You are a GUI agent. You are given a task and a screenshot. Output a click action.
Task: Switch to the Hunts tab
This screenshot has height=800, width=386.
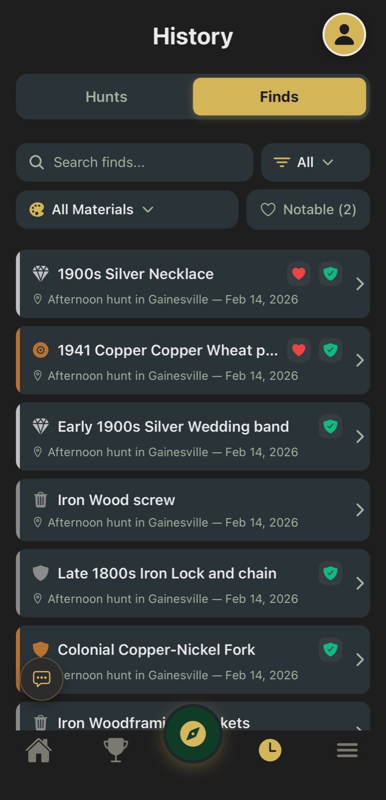click(x=106, y=96)
